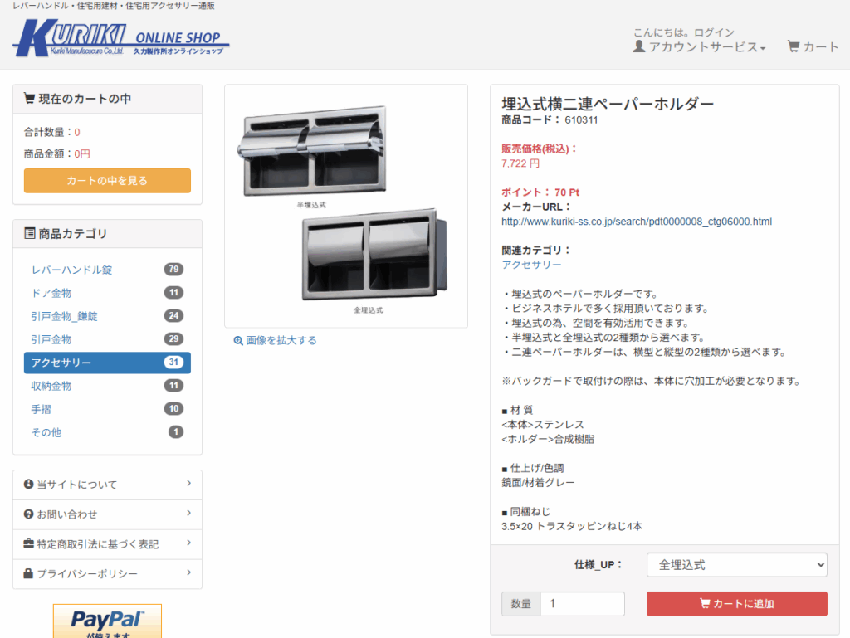Open the 仕様_UP dropdown showing 全埋込式

point(737,565)
